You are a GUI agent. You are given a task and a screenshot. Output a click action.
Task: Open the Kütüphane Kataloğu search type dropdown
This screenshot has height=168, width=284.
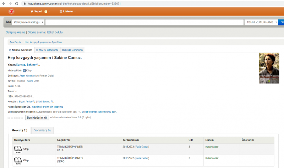click(x=28, y=22)
